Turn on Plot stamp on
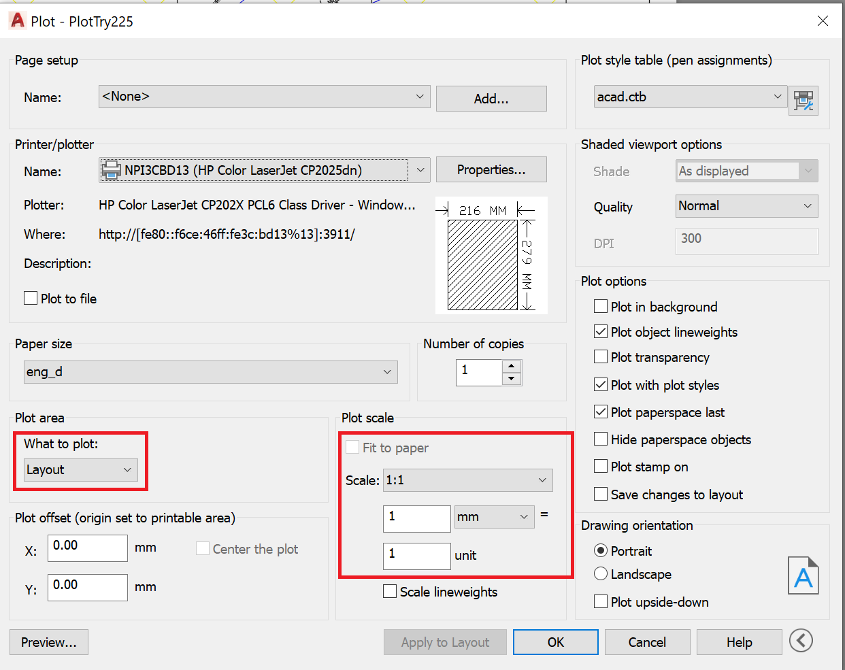Image resolution: width=845 pixels, height=670 pixels. tap(601, 467)
